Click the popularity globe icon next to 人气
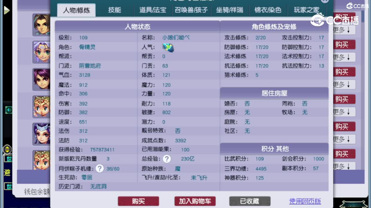 click(x=168, y=47)
